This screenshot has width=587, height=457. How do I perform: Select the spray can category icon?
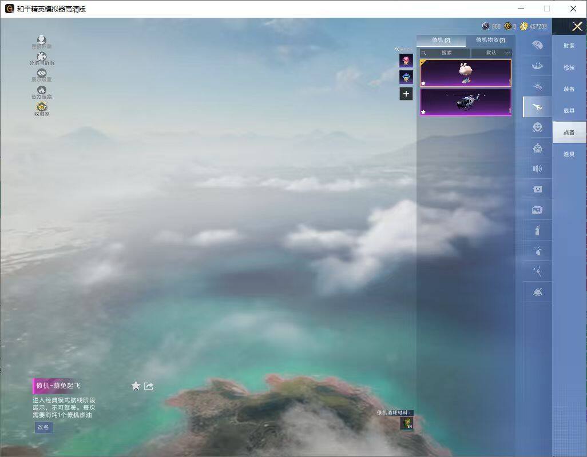(538, 231)
